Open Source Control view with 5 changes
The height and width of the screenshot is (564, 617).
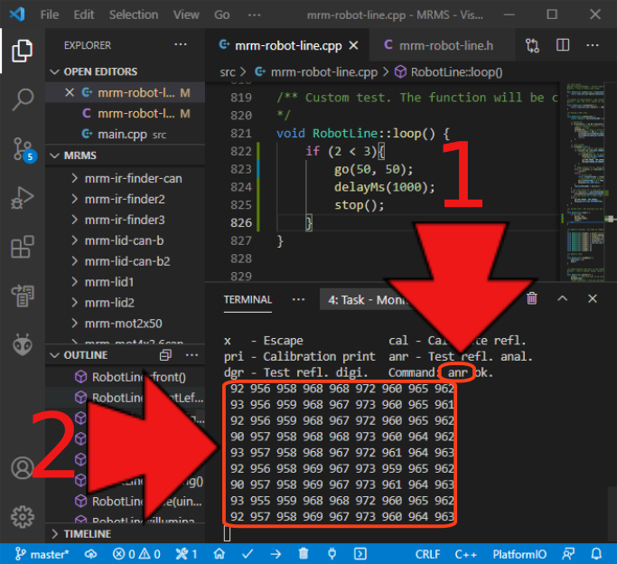[23, 149]
